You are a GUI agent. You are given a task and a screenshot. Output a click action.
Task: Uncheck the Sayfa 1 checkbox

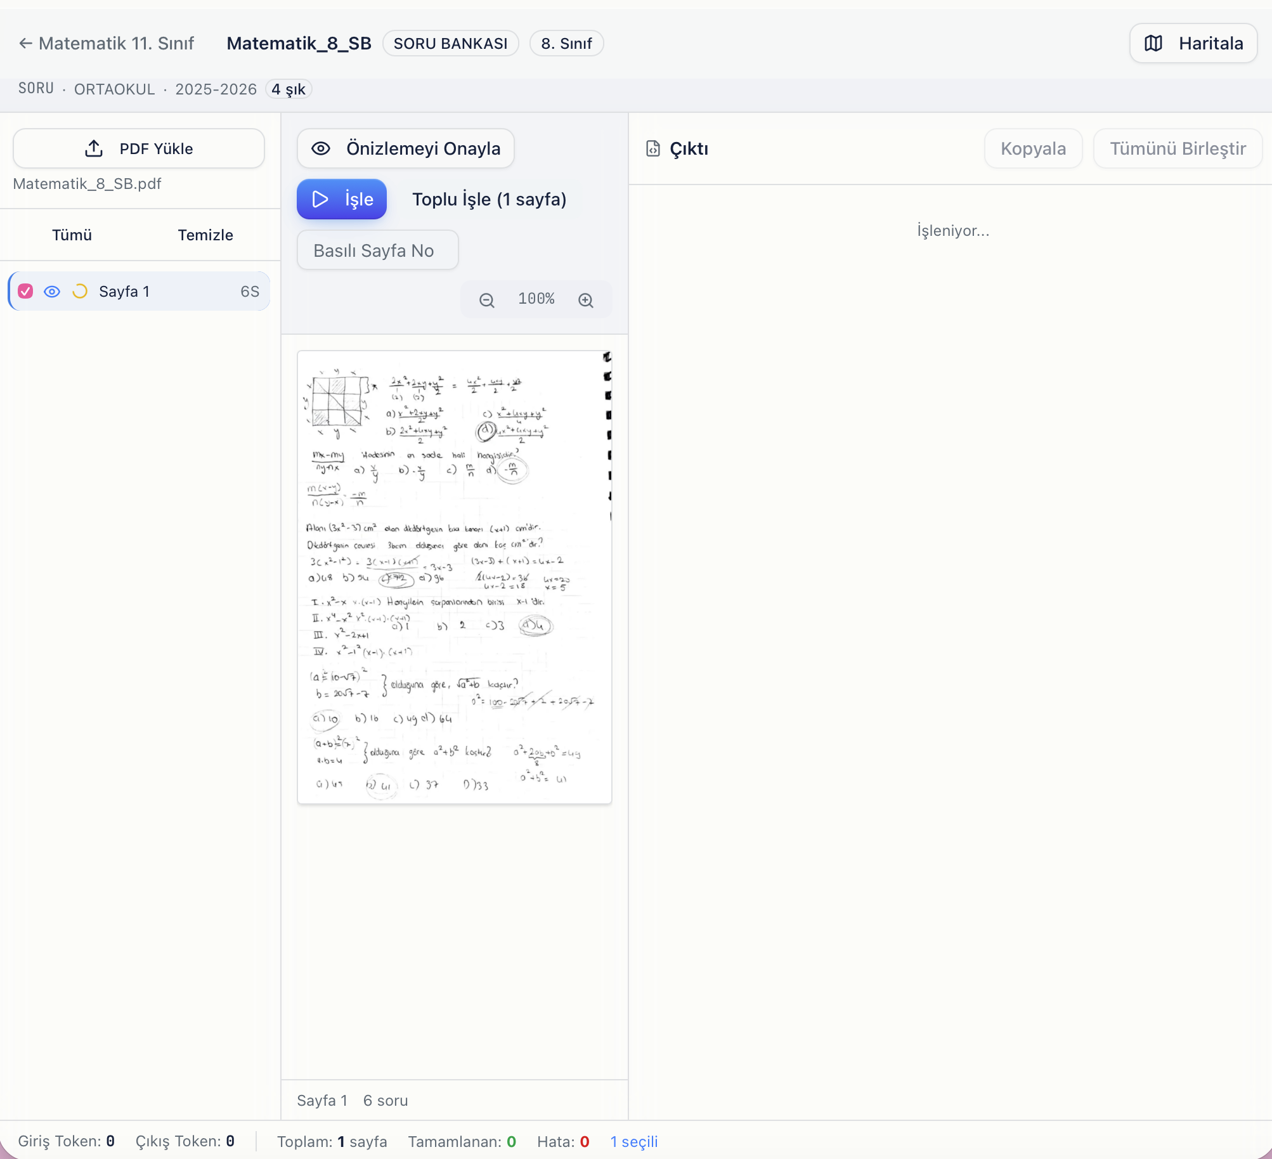click(x=25, y=291)
